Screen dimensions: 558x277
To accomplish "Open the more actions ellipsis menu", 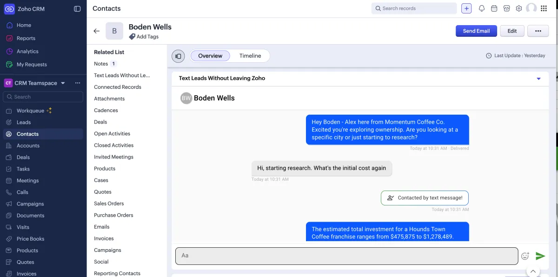I will tap(538, 31).
